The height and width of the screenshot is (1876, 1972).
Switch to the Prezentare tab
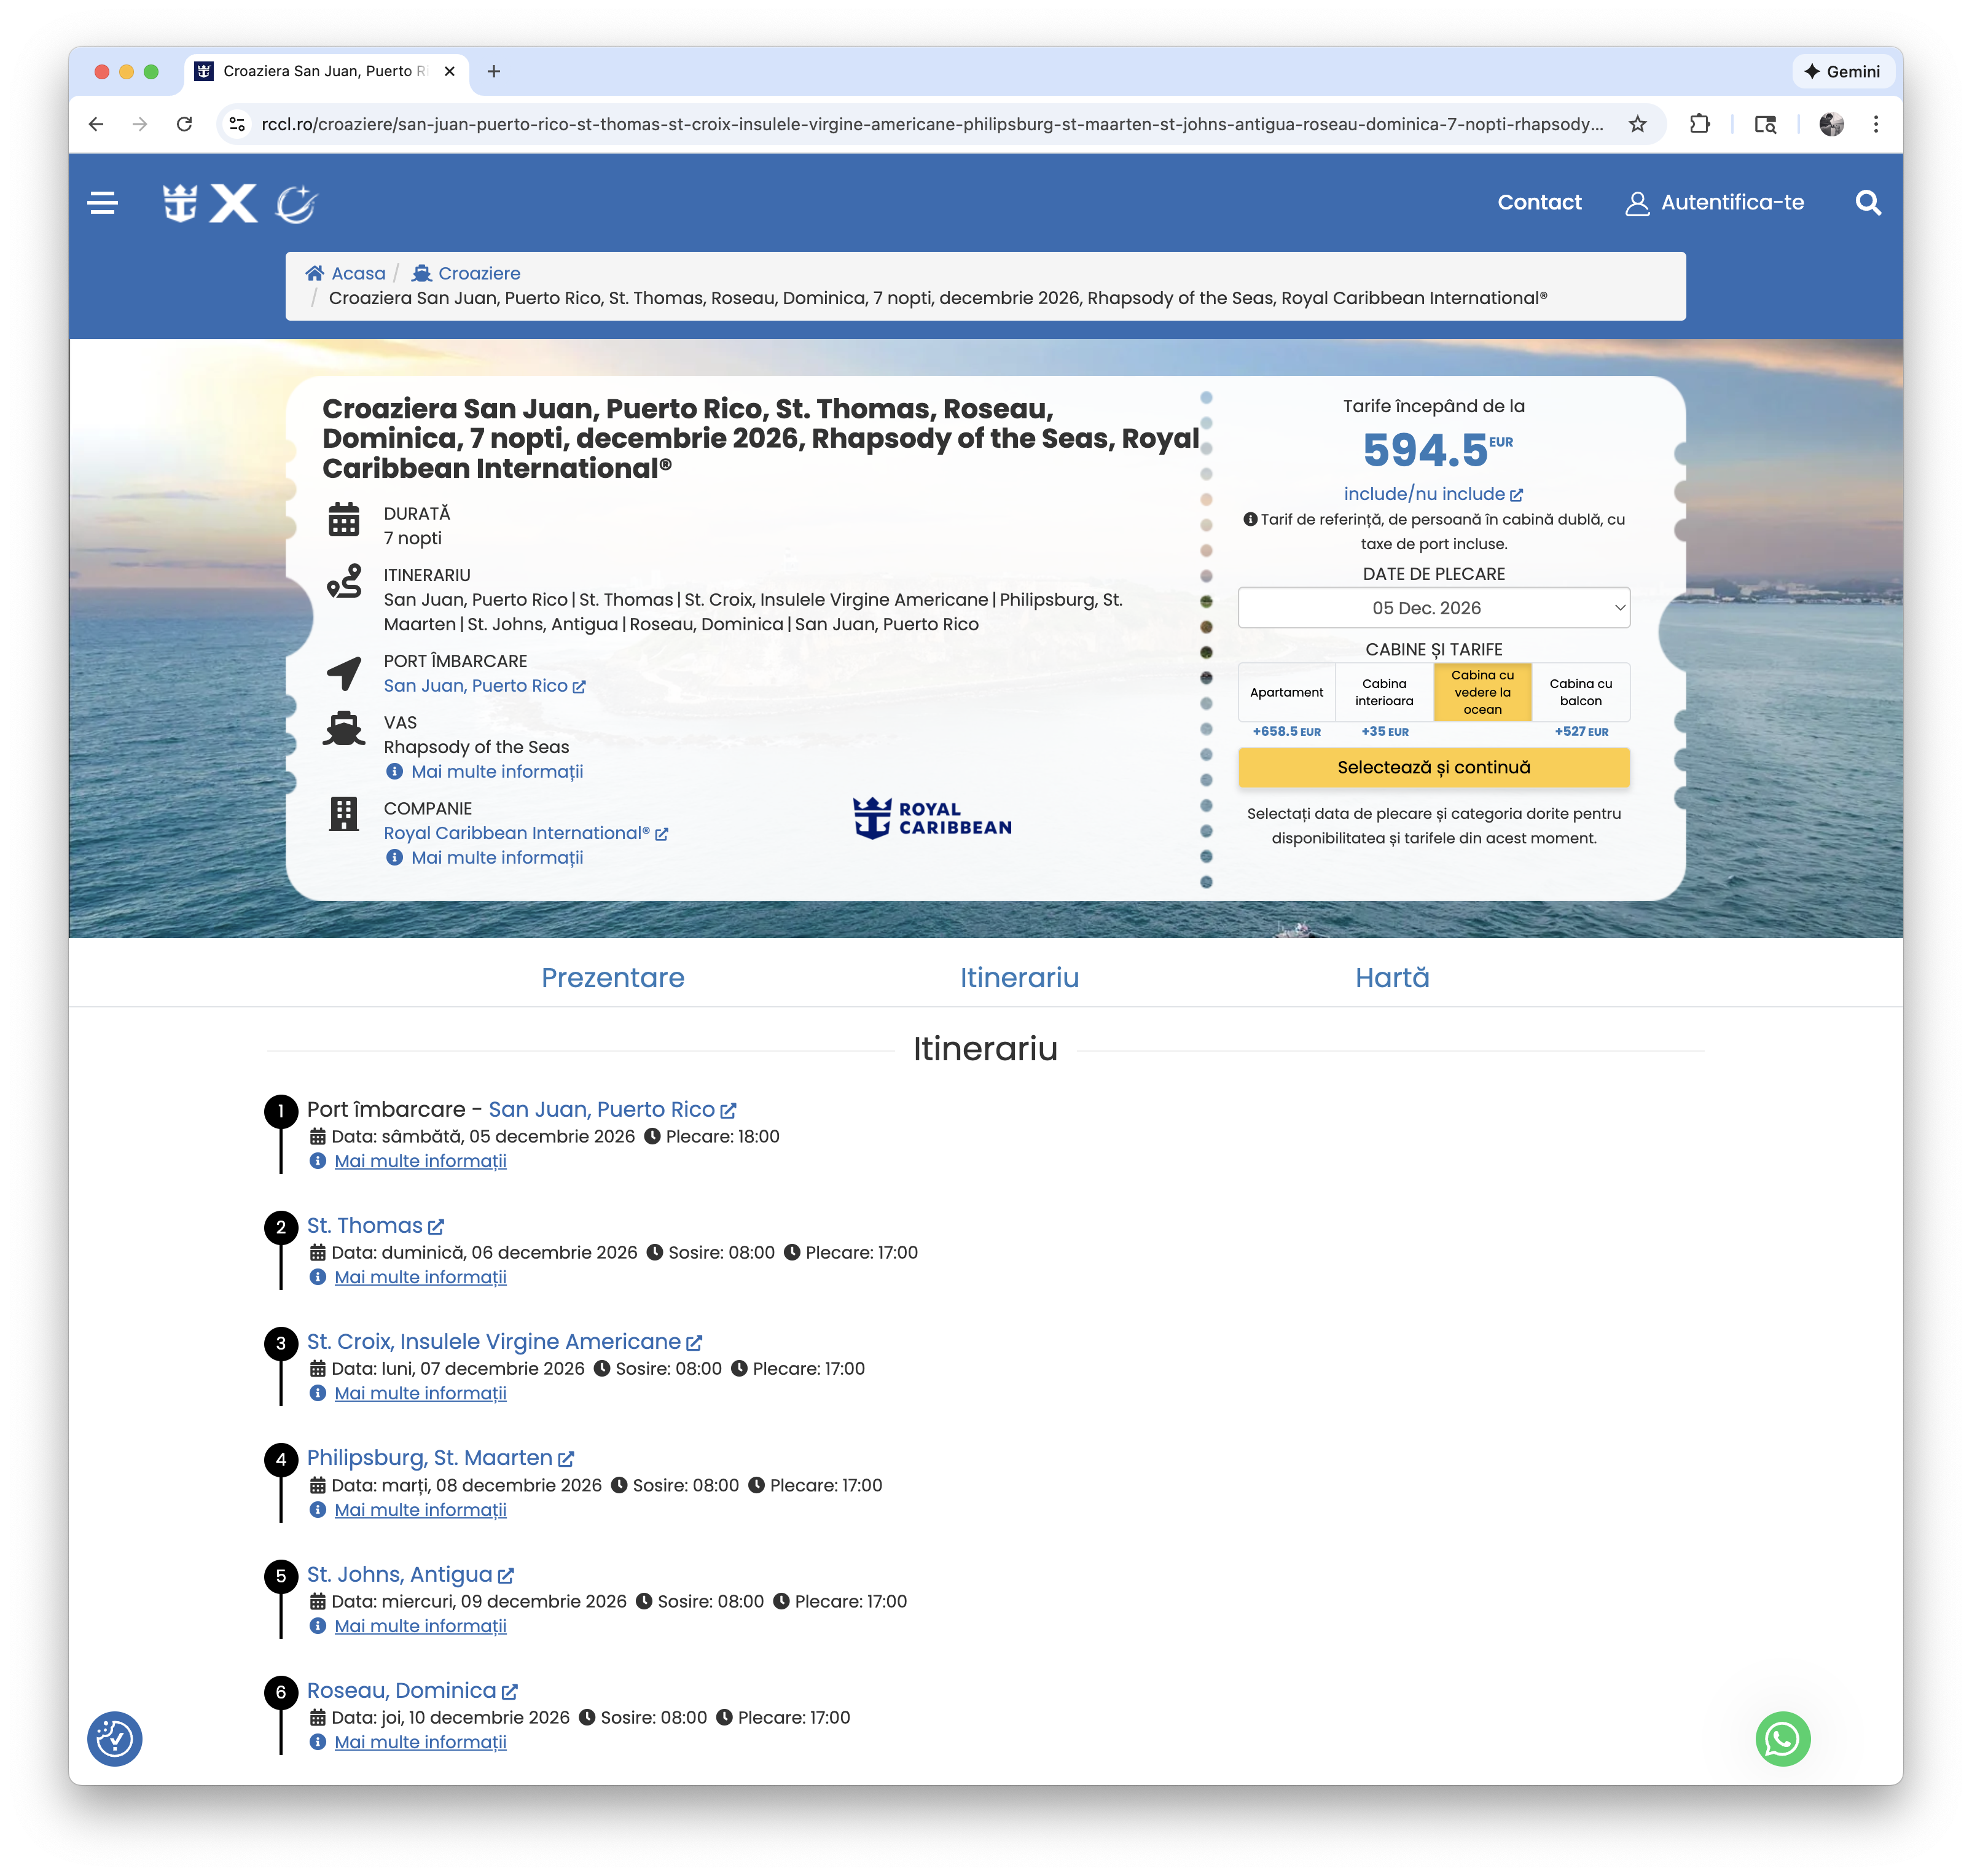click(612, 977)
